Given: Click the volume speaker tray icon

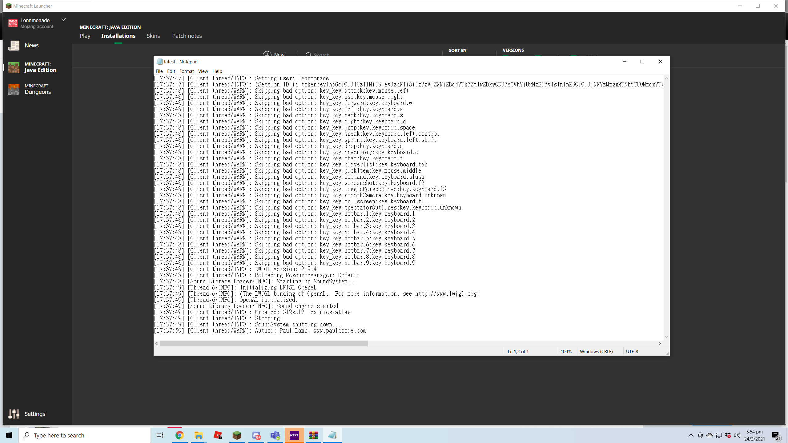Looking at the screenshot, I should point(737,435).
